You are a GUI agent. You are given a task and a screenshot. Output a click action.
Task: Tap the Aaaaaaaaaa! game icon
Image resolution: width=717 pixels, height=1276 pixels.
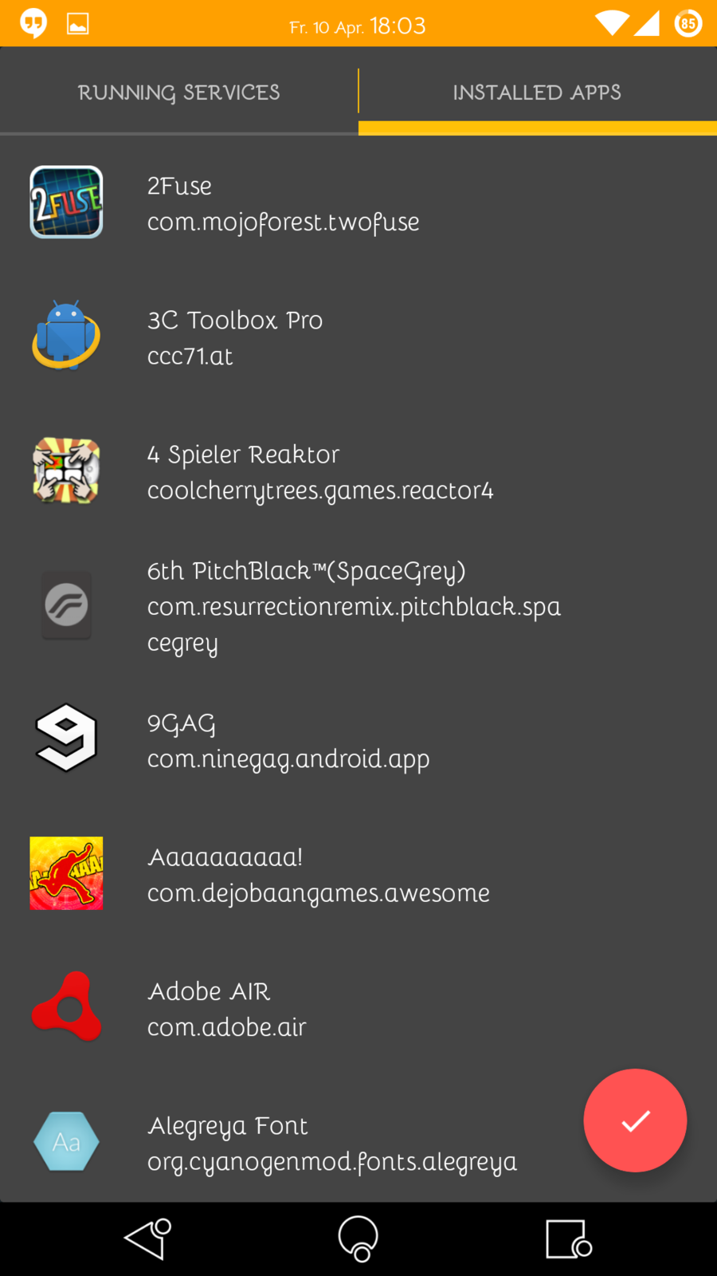(x=66, y=873)
